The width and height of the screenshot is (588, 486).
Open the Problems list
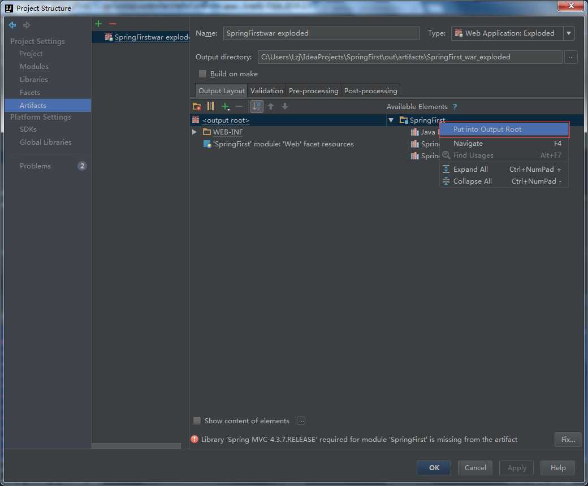tap(35, 166)
